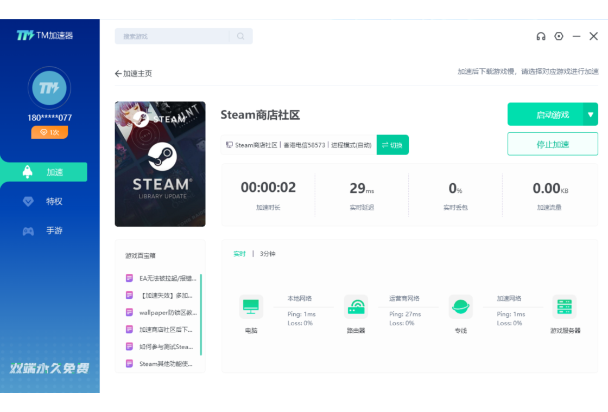Close the TM加速器 window
Viewport: 608px width, 412px height.
pyautogui.click(x=594, y=36)
